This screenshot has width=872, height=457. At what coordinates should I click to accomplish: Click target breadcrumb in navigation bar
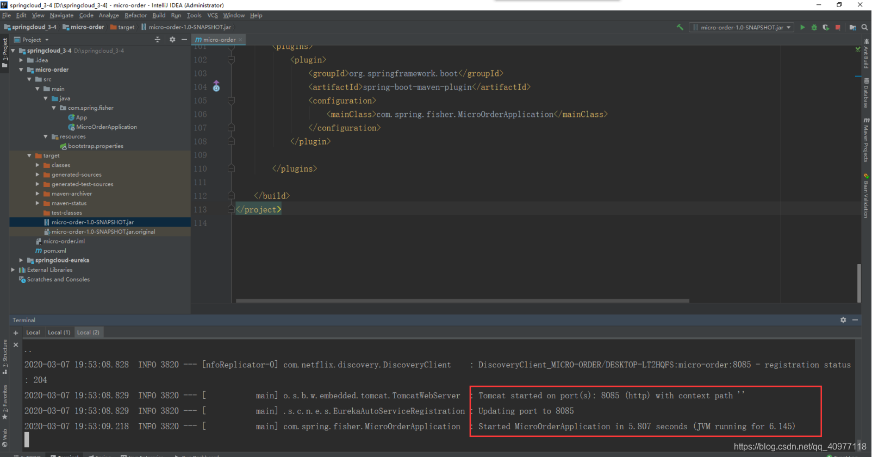(x=122, y=27)
